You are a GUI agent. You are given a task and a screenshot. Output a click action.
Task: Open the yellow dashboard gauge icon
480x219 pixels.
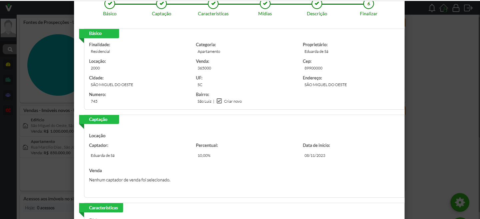8,64
